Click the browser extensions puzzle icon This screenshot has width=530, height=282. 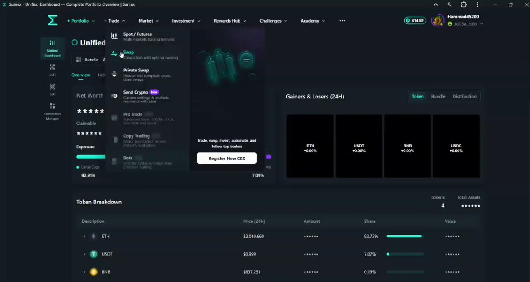(x=464, y=4)
